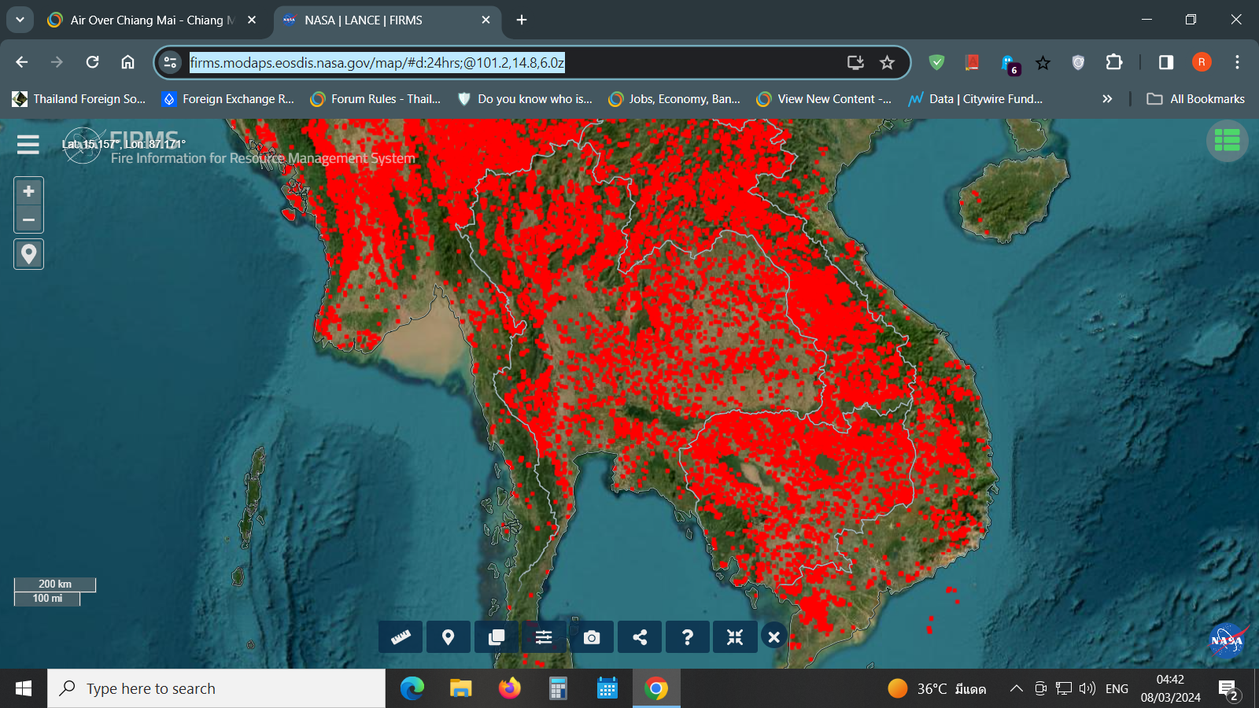
Task: Zoom out on the map with minus button
Action: pos(29,219)
